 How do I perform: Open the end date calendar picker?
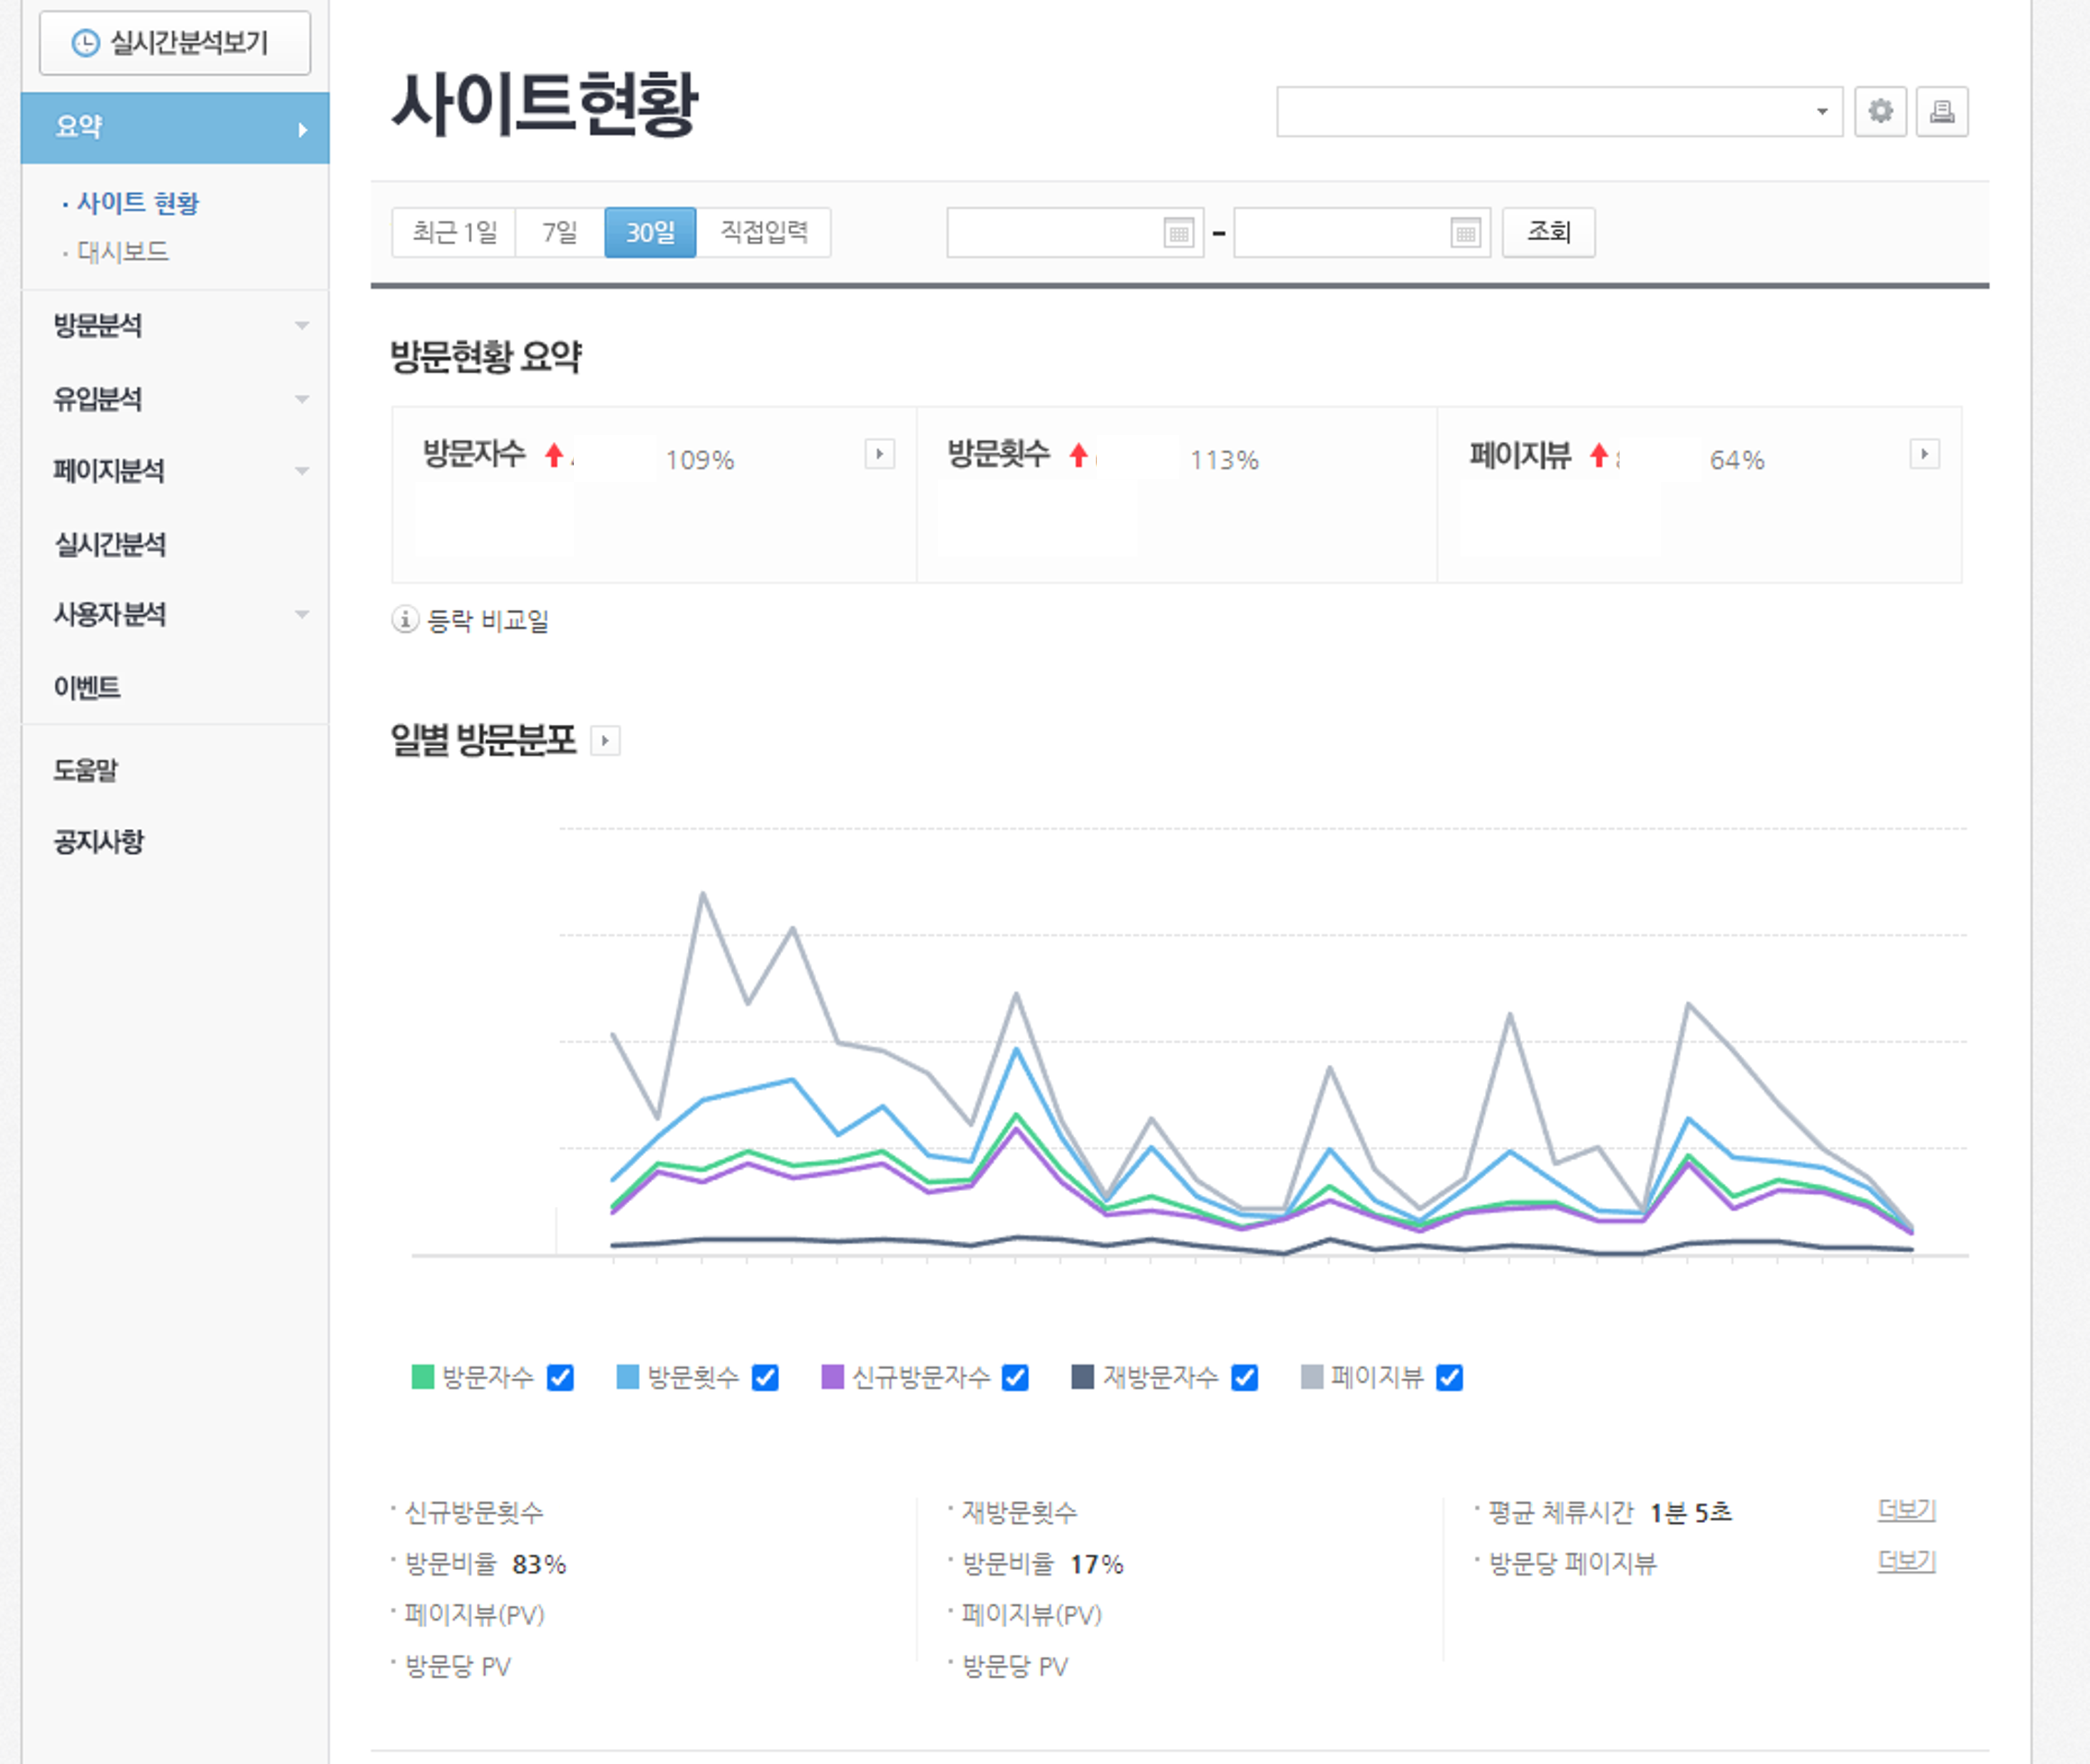(x=1466, y=232)
